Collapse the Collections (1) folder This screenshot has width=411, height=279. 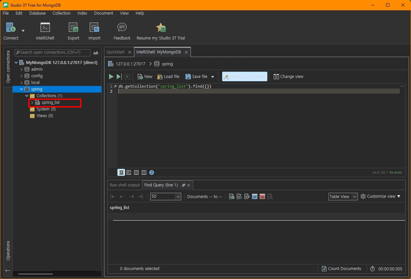[27, 96]
